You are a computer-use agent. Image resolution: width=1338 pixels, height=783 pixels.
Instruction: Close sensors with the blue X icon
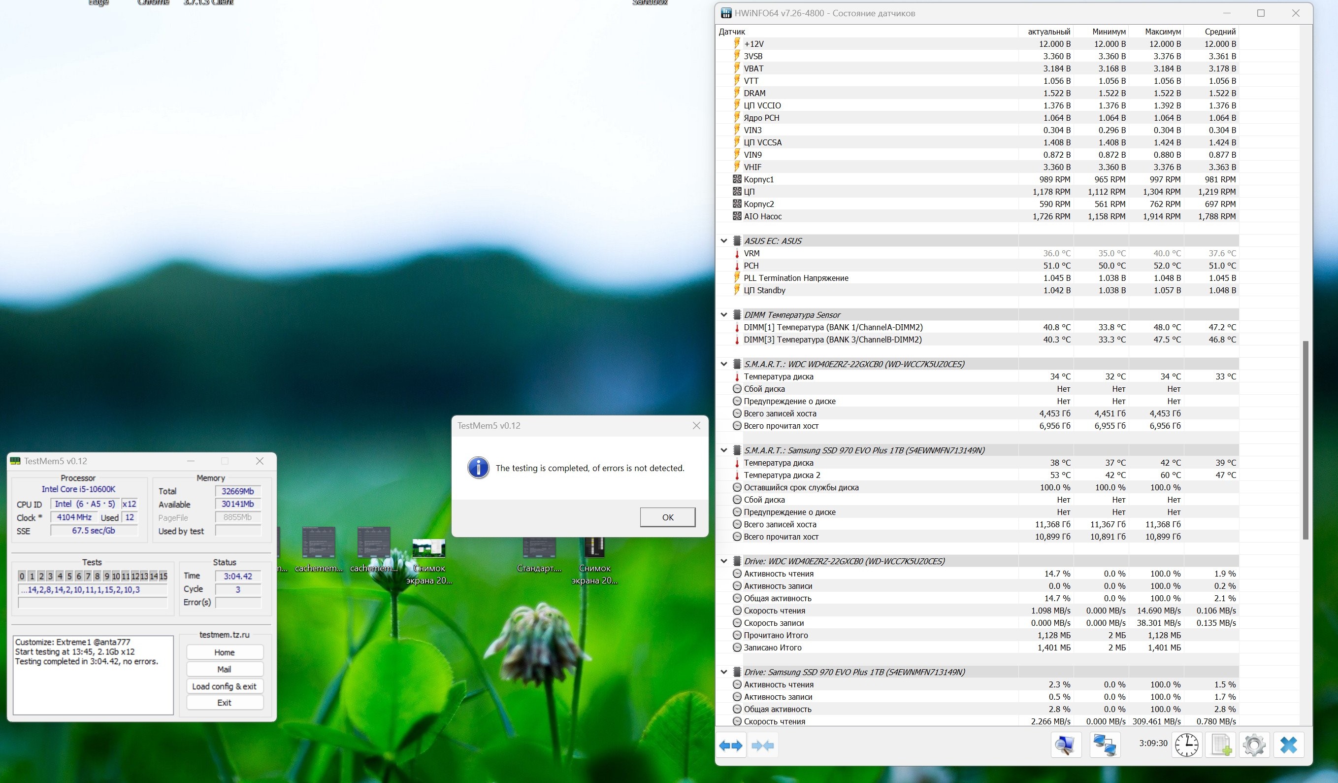click(x=1289, y=745)
